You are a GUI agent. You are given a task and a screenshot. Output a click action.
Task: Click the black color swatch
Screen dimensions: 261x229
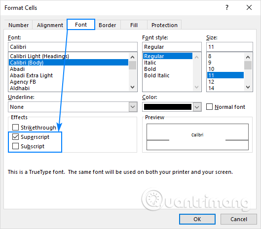point(168,107)
